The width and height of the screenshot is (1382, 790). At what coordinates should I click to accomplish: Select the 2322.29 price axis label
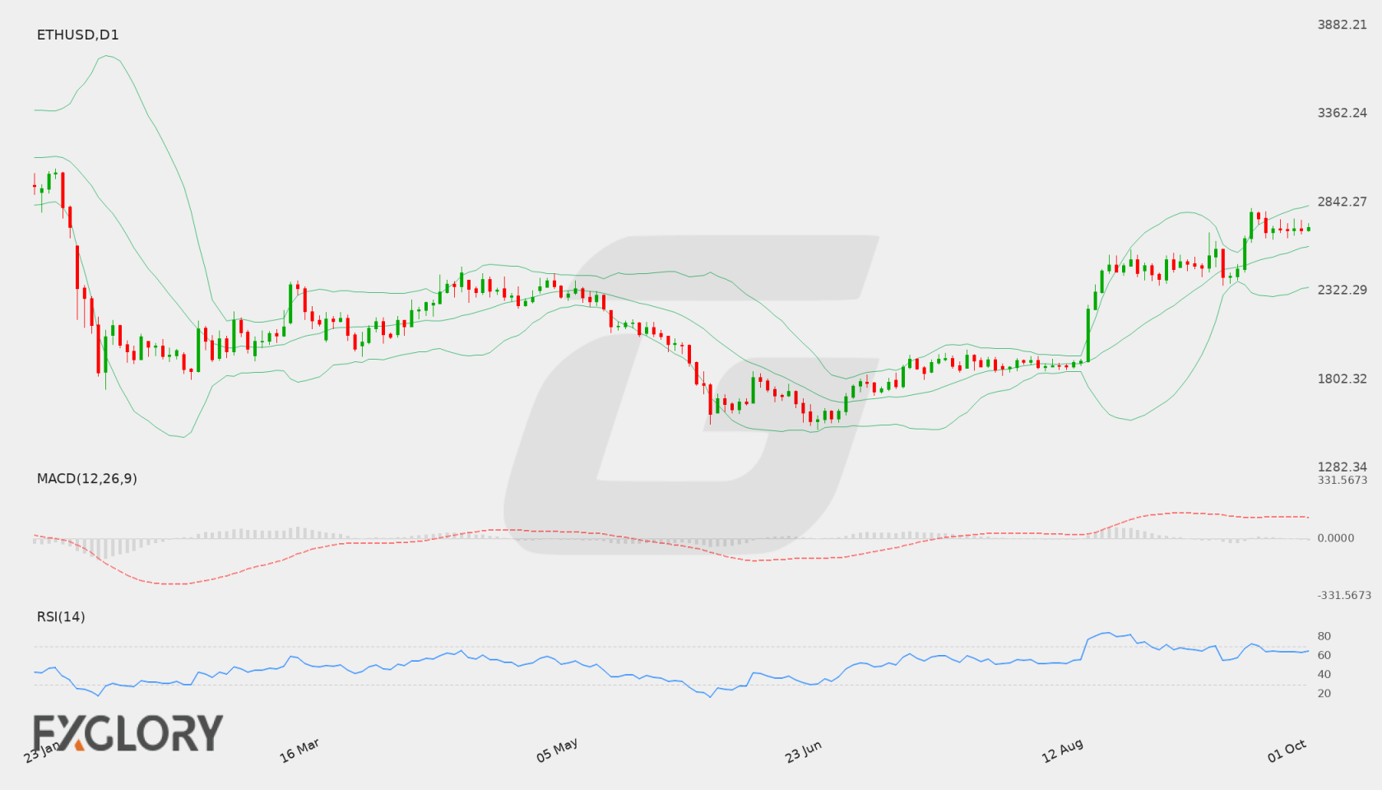(x=1343, y=290)
